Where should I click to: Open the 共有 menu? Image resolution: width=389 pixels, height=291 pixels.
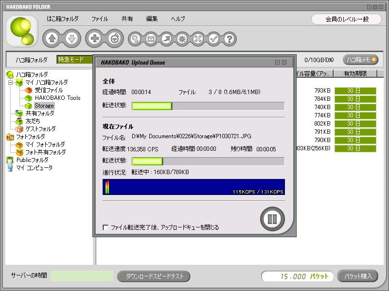(127, 19)
